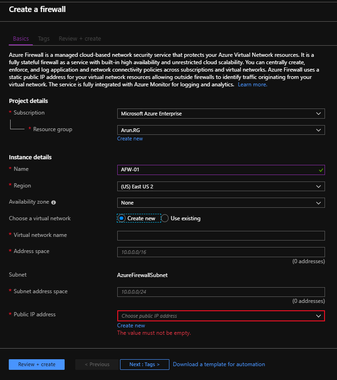The image size is (337, 380).
Task: Click the Subnet address space input
Action: (x=221, y=292)
